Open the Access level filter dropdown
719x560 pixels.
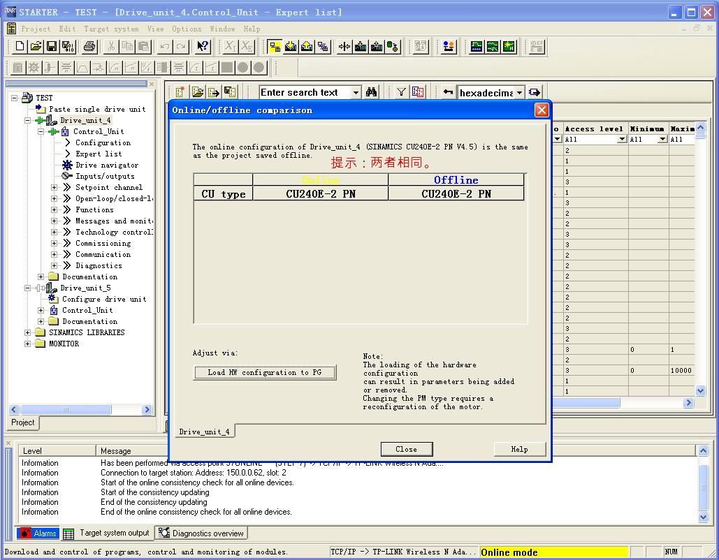click(x=622, y=139)
